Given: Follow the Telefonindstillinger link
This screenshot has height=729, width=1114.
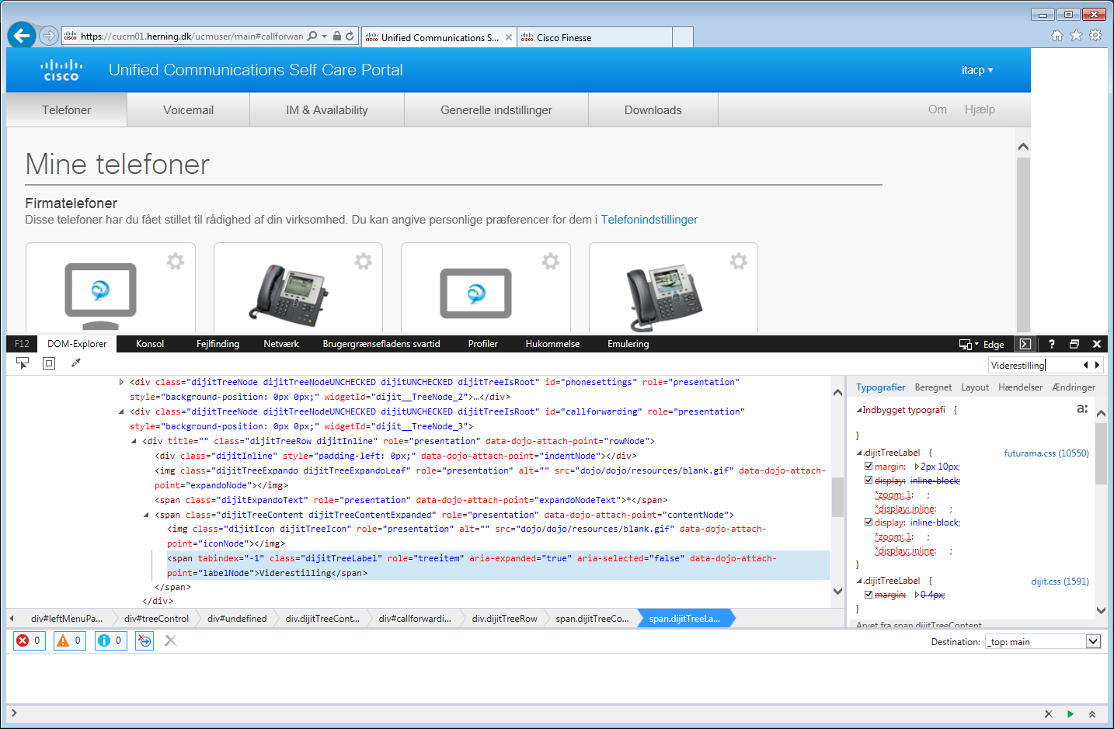Looking at the screenshot, I should 649,220.
